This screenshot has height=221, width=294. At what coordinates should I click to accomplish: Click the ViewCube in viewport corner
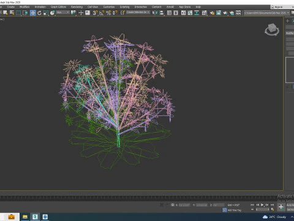(x=272, y=29)
